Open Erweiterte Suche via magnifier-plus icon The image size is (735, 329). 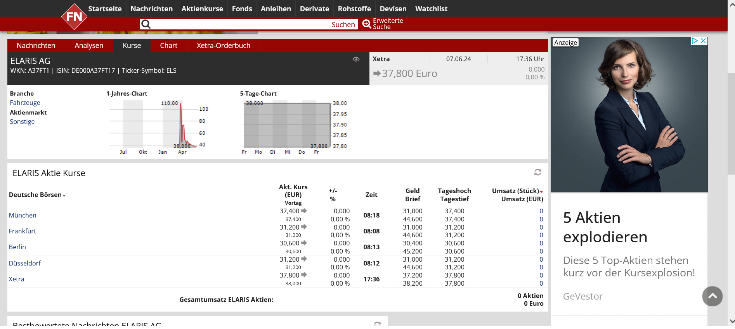367,24
